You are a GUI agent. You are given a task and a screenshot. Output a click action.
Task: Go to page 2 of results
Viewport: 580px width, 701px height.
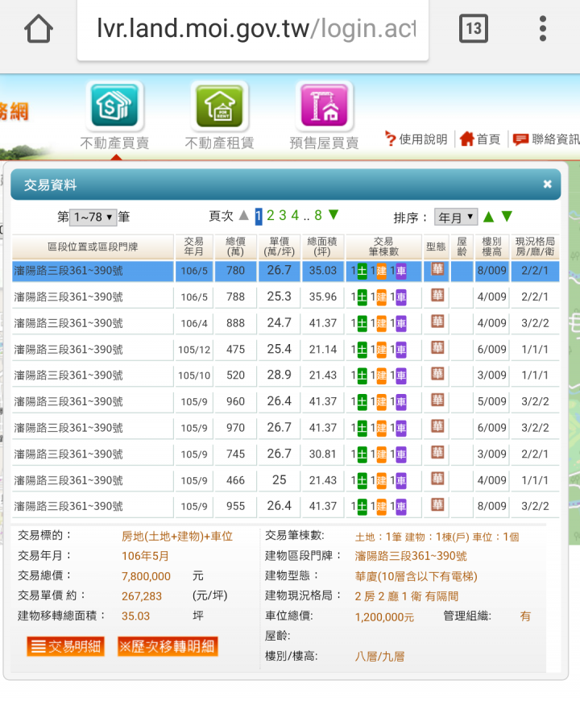271,215
